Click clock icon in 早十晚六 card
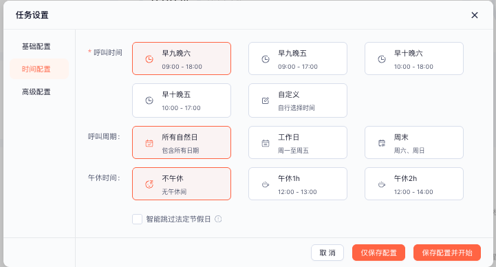This screenshot has width=496, height=267. pyautogui.click(x=382, y=59)
